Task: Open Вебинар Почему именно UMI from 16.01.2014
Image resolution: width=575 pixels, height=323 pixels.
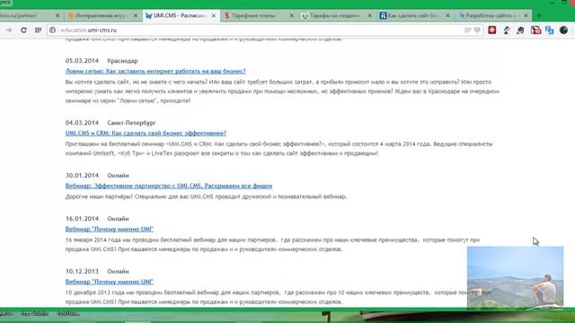Action: 110,230
